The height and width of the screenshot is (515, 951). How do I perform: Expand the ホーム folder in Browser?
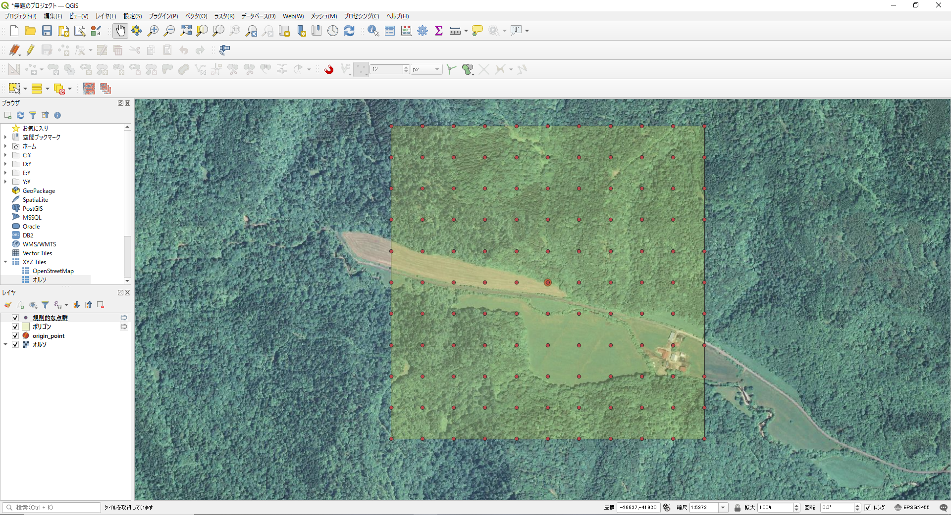[5, 146]
